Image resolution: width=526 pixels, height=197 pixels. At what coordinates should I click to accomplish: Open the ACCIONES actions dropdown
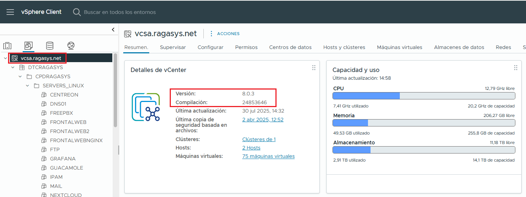[225, 34]
